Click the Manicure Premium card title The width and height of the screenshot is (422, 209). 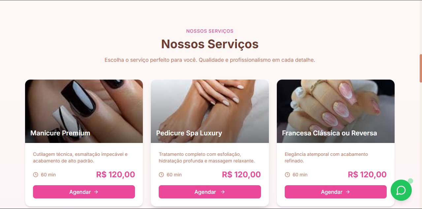pos(60,133)
